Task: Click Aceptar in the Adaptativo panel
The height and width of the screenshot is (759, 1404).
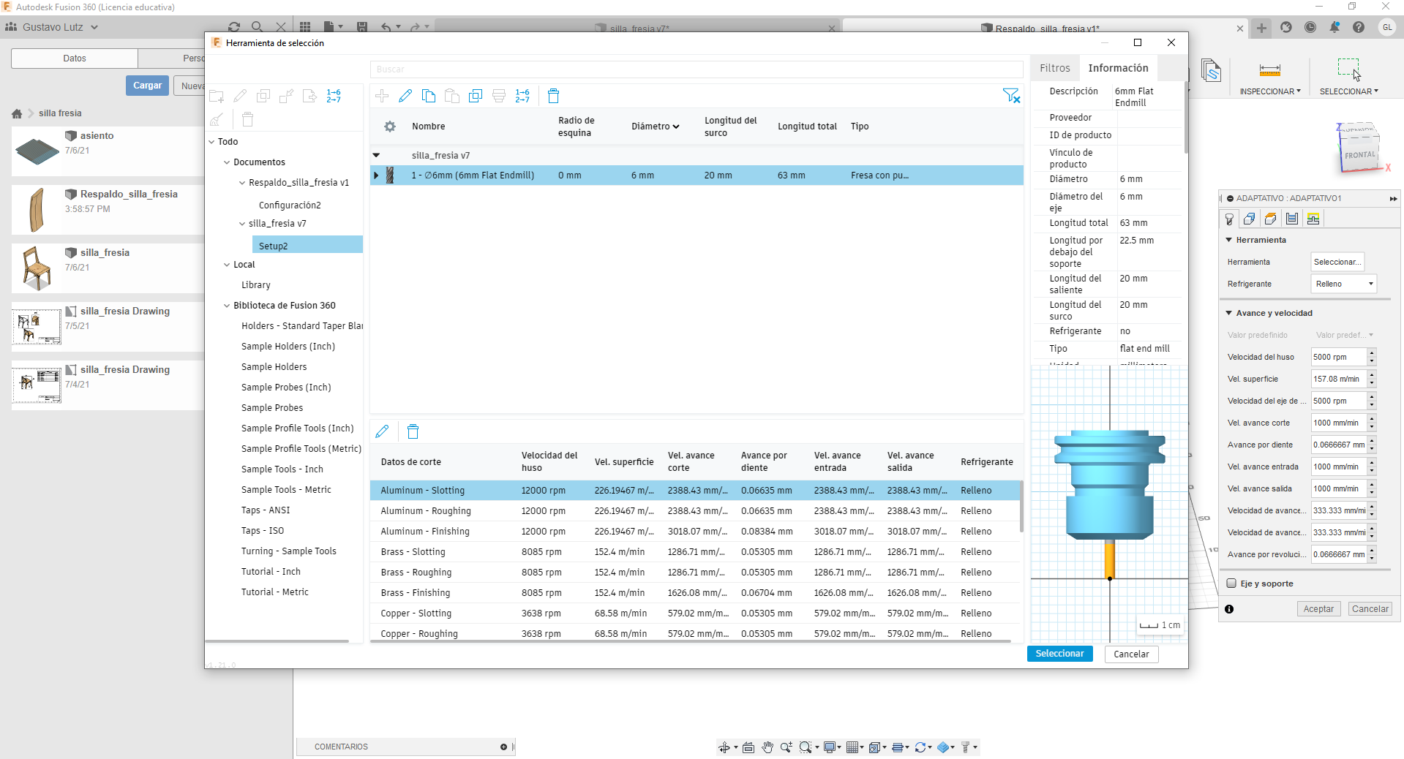Action: point(1318,609)
